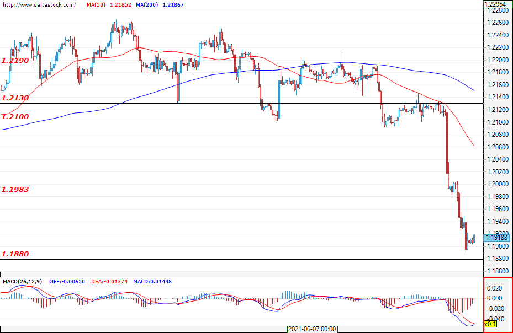Select the MA(200) indicator label

(x=147, y=5)
